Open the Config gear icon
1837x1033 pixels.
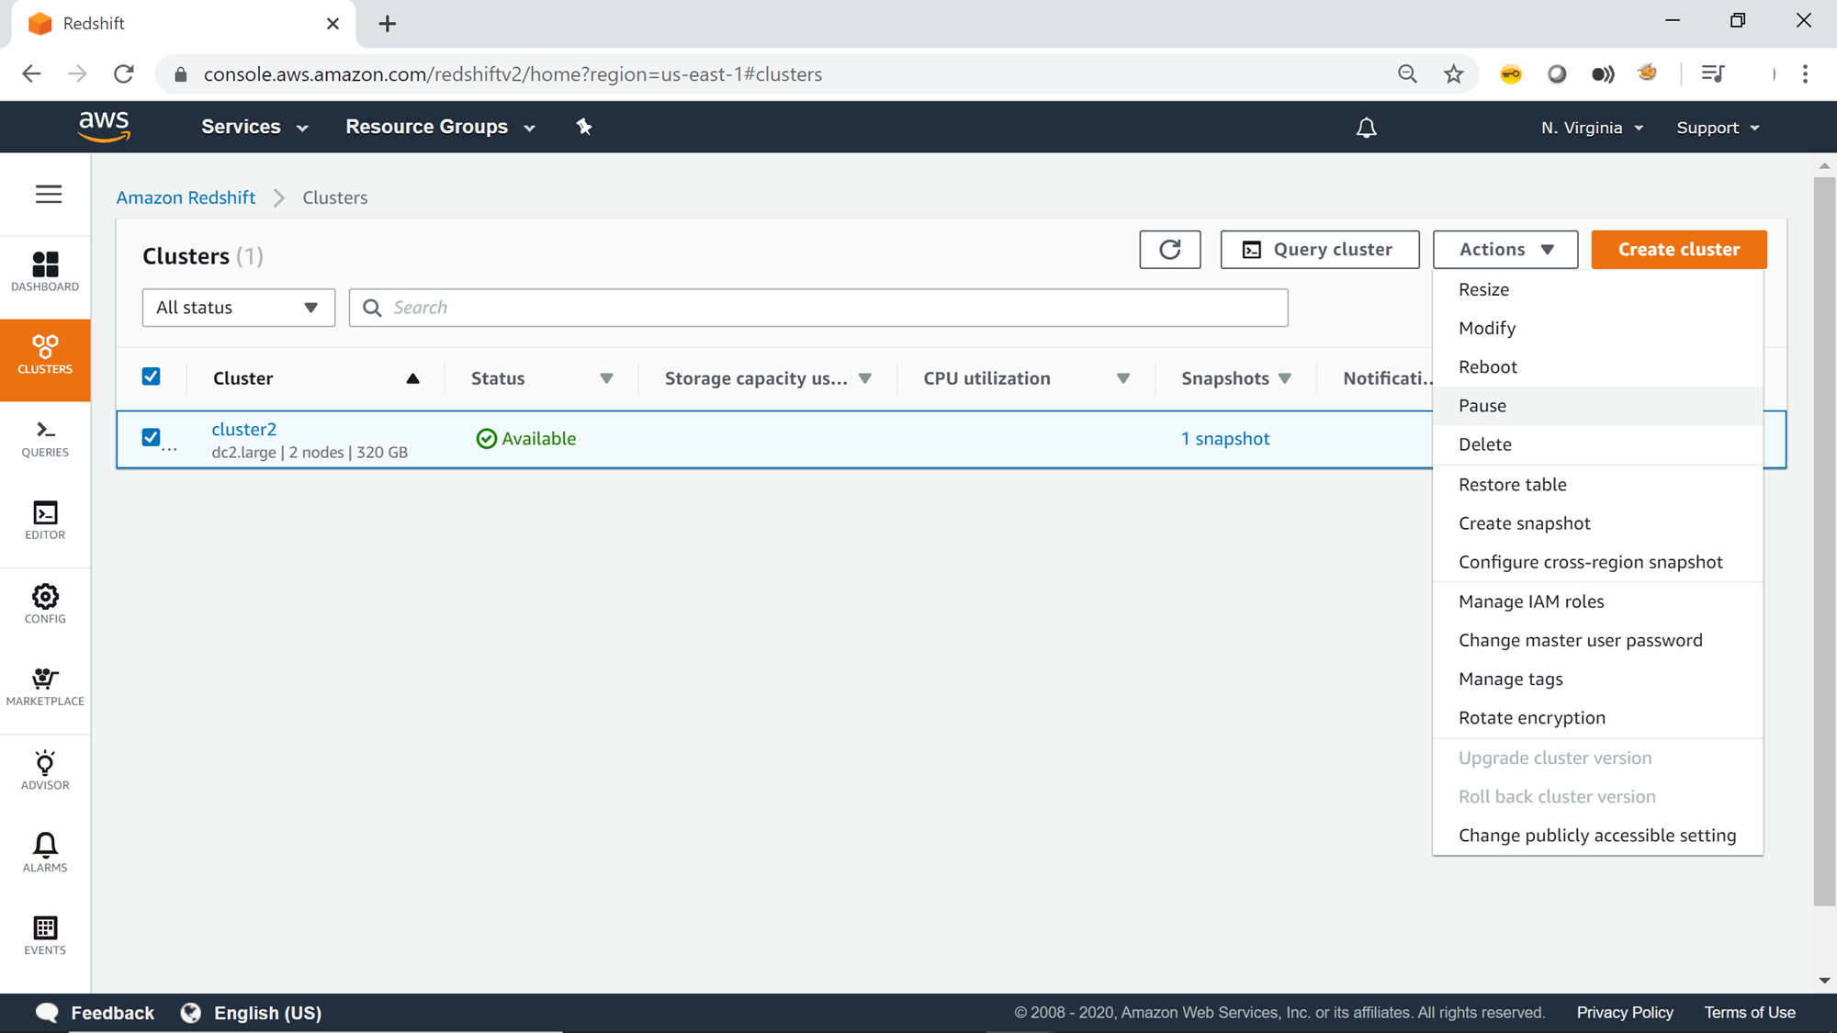45,603
